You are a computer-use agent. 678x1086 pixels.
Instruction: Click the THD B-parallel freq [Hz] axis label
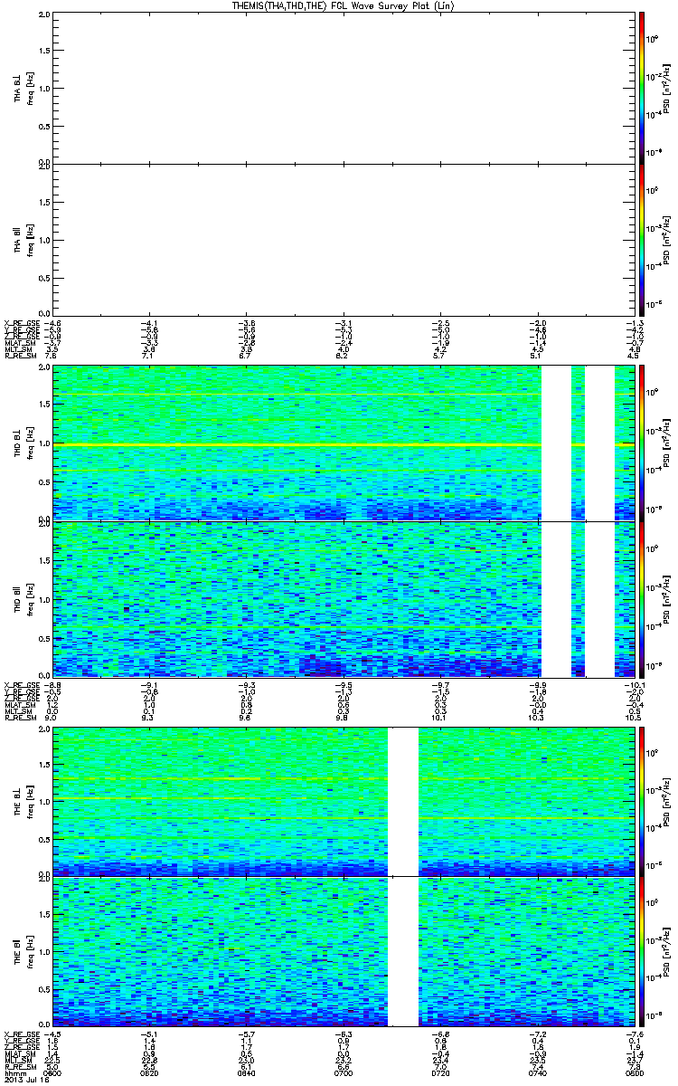click(30, 599)
